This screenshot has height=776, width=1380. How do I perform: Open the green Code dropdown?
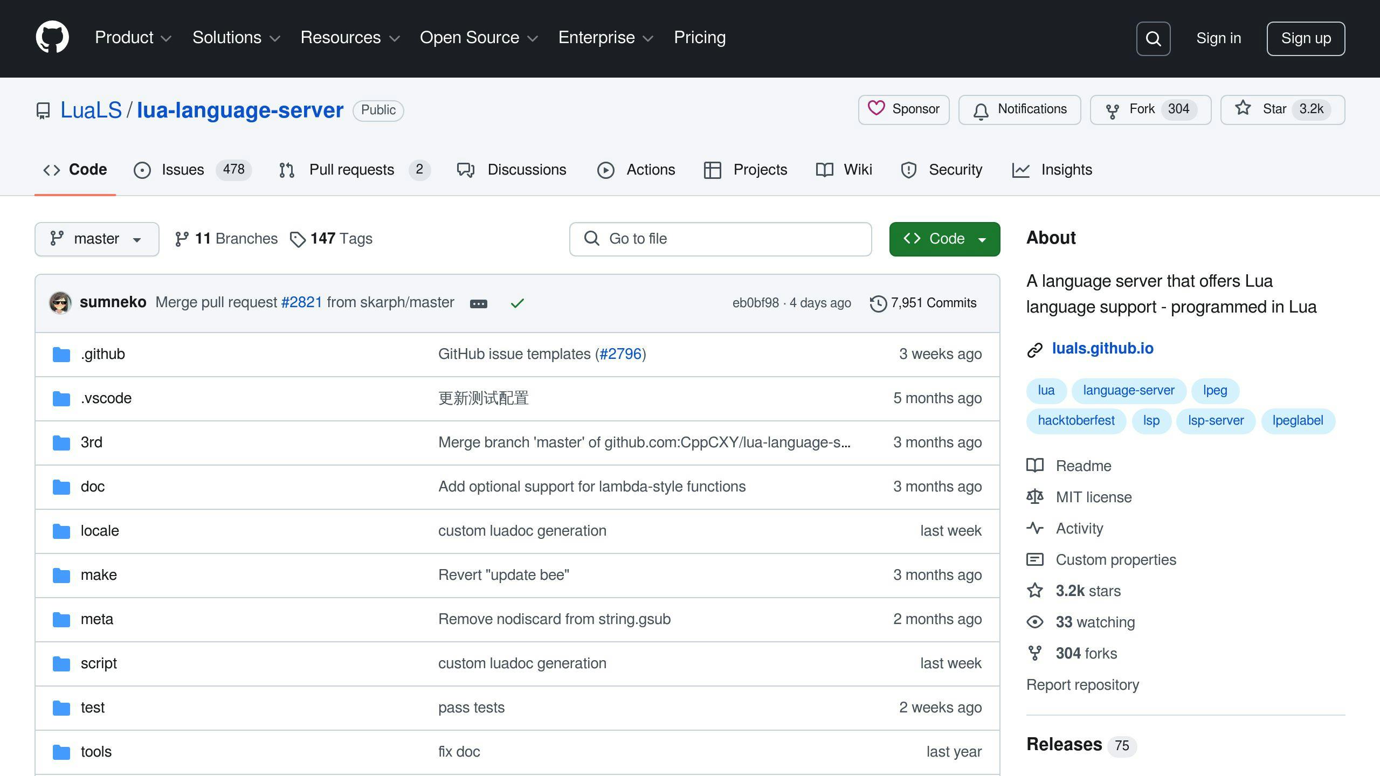[944, 239]
